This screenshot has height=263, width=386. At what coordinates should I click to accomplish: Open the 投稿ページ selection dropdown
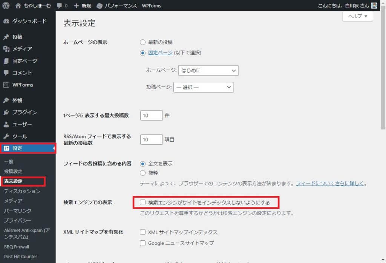coord(204,87)
